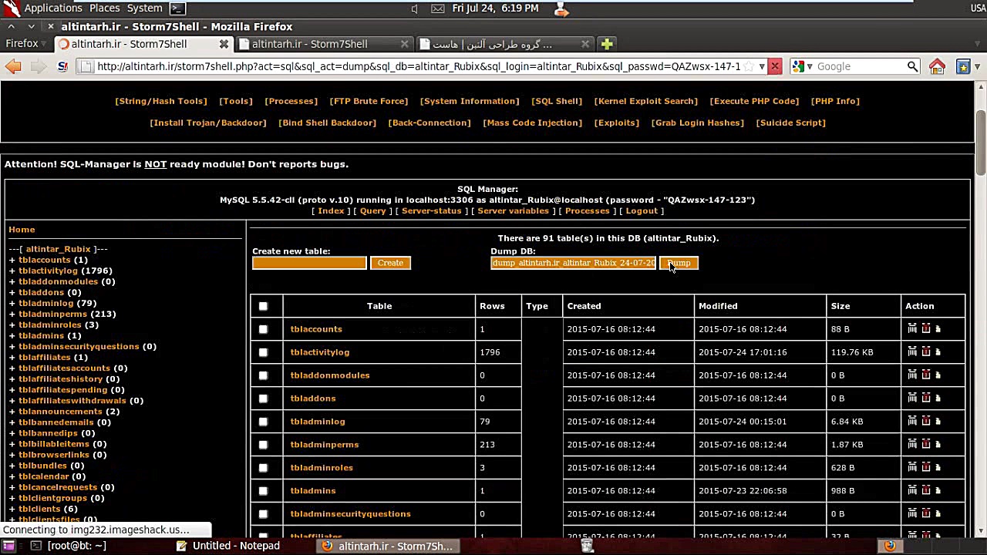Click the Create button for a new table
987x555 pixels.
[390, 263]
